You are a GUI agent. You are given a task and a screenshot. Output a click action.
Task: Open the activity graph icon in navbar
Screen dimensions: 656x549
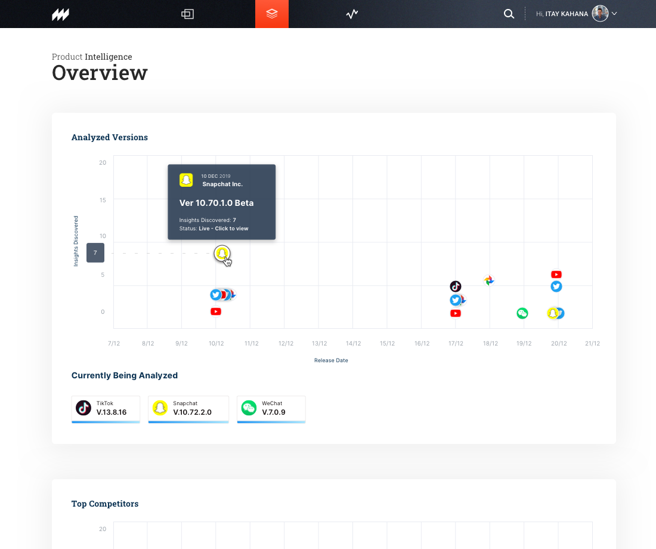pyautogui.click(x=352, y=14)
